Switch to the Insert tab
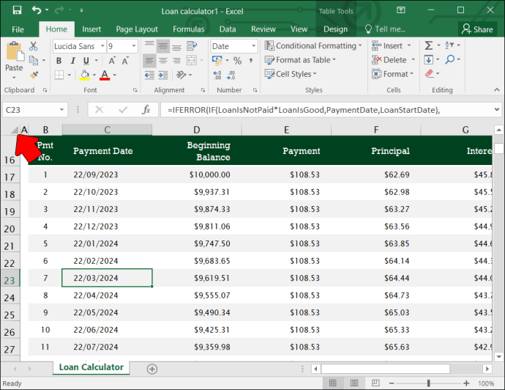 (91, 29)
